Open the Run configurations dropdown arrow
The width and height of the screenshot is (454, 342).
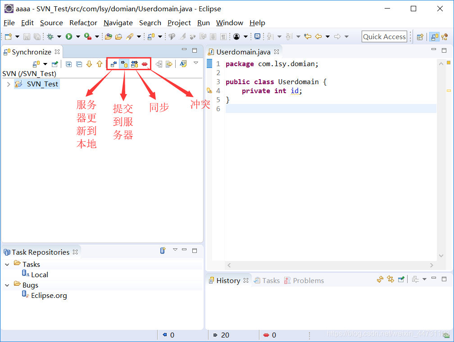click(78, 36)
